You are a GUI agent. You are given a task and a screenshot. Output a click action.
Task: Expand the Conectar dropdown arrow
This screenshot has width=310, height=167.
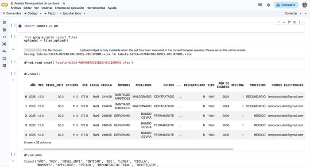(301, 13)
